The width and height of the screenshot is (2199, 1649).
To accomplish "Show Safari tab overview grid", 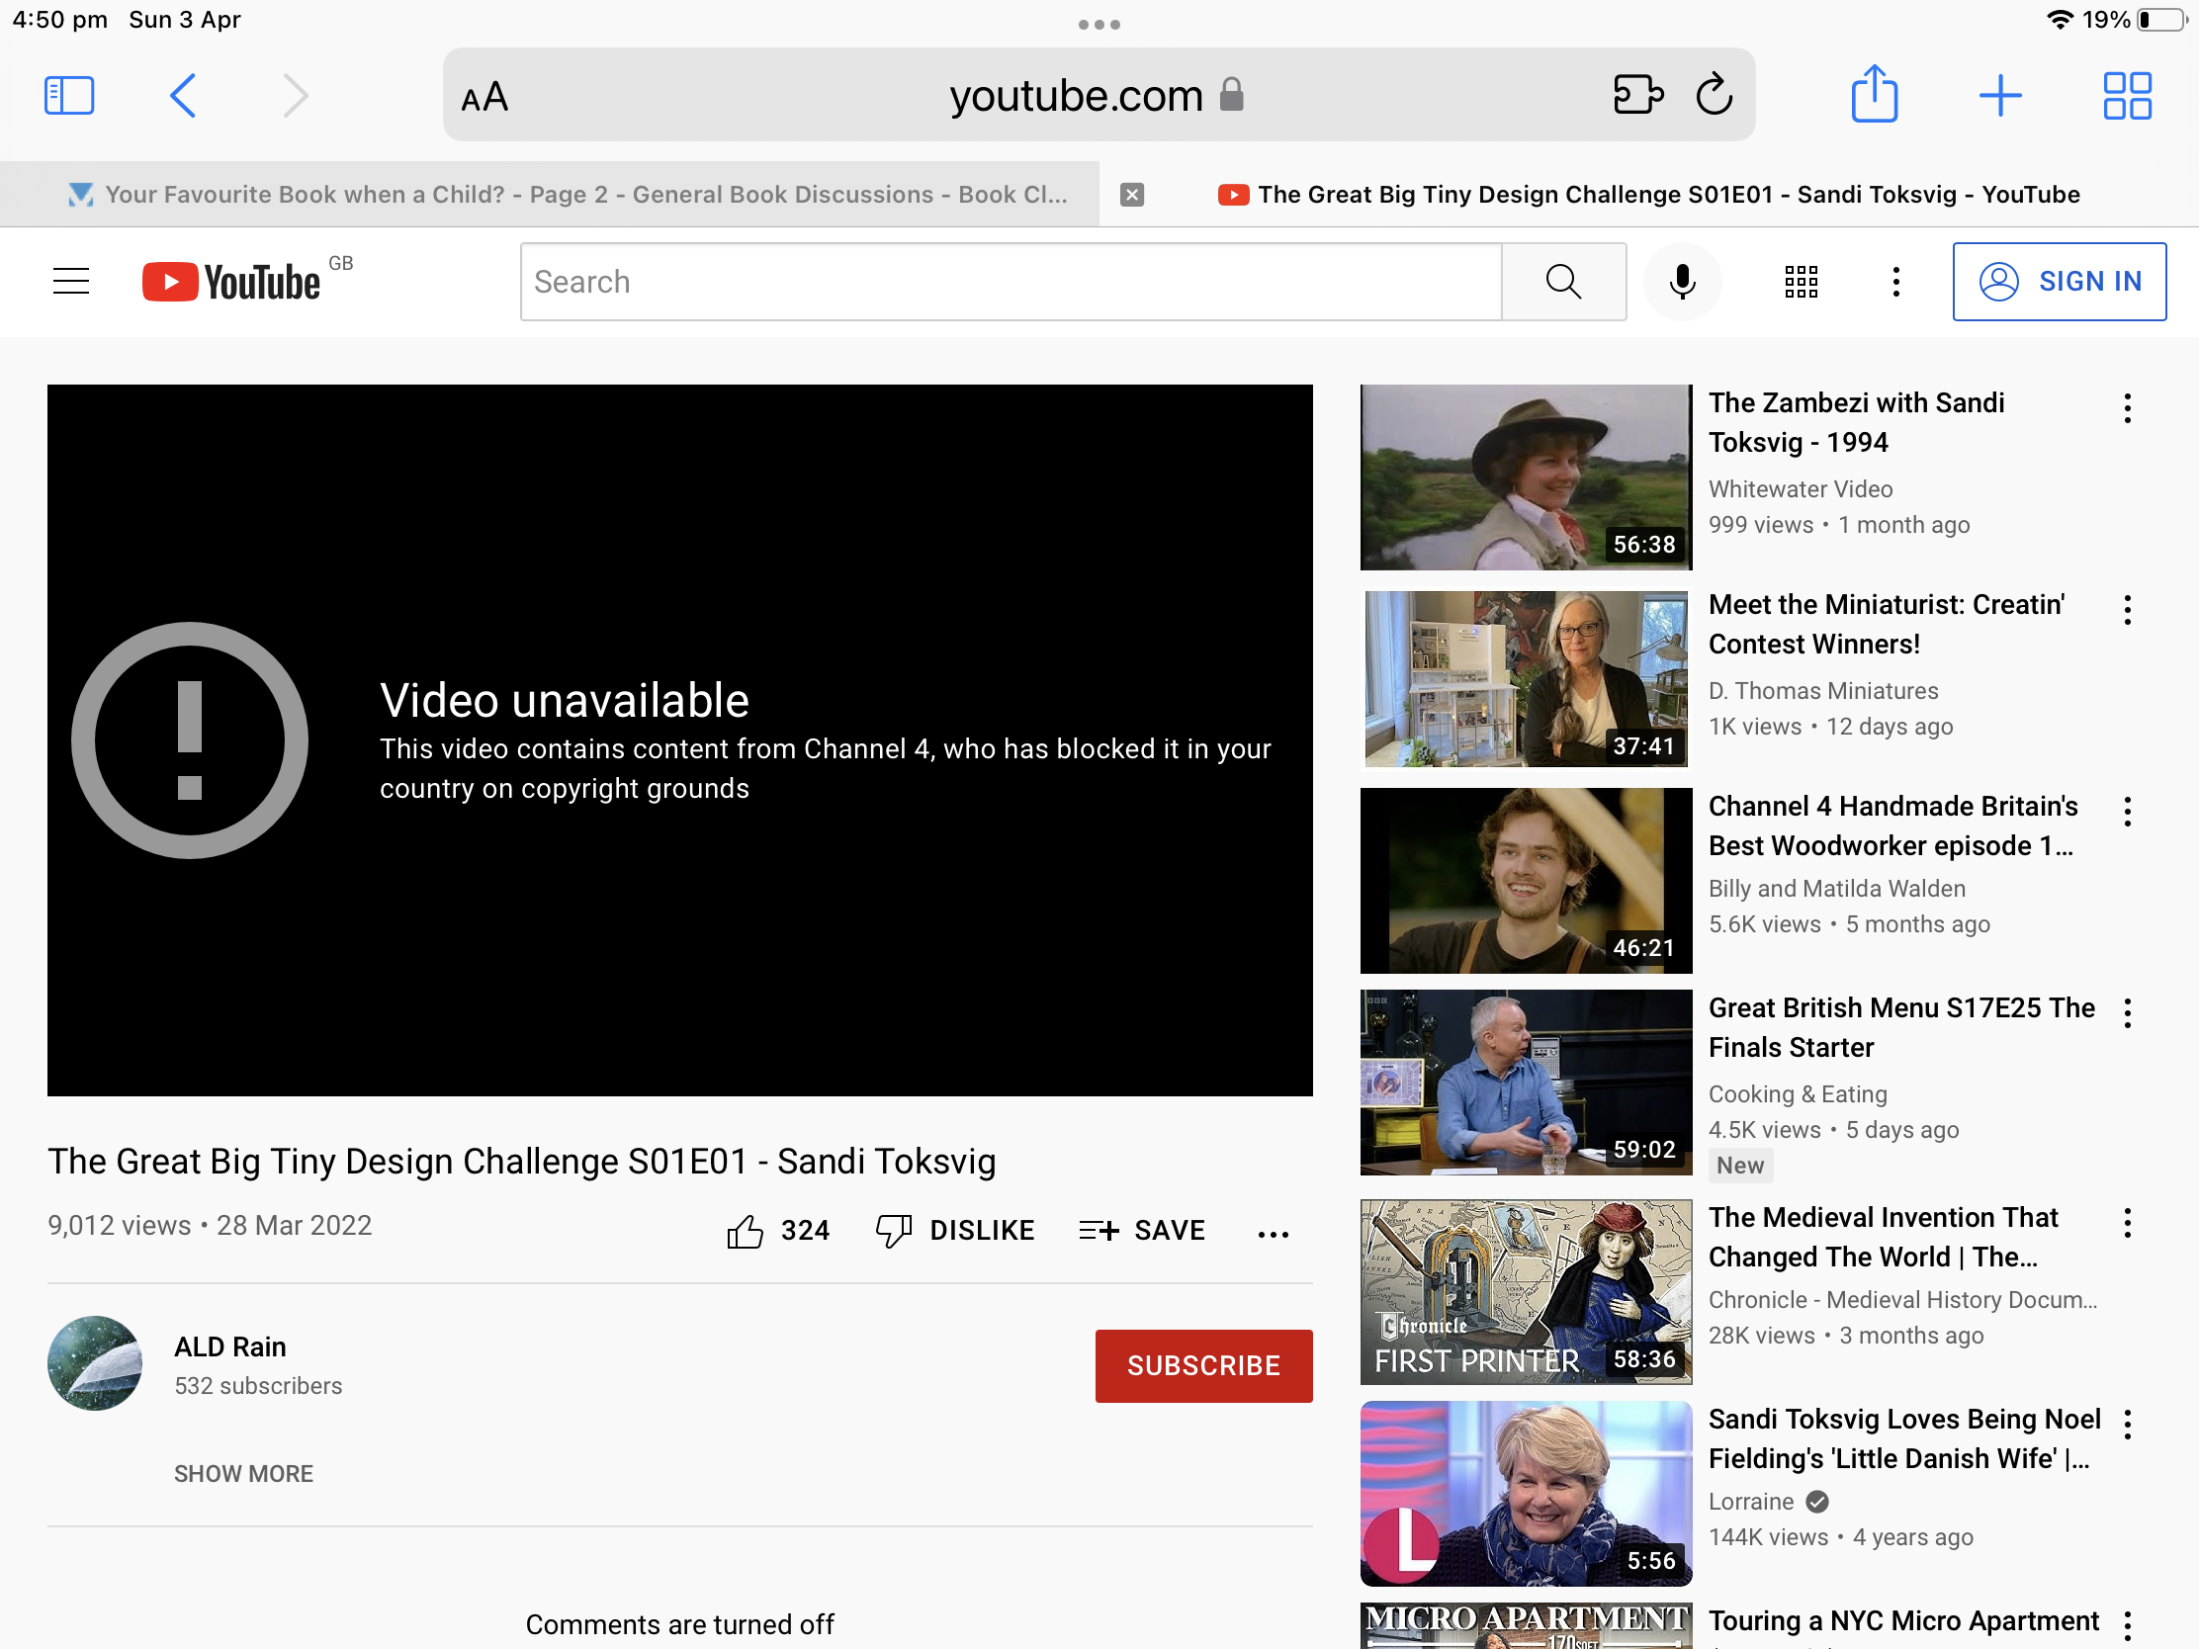I will coord(2127,96).
